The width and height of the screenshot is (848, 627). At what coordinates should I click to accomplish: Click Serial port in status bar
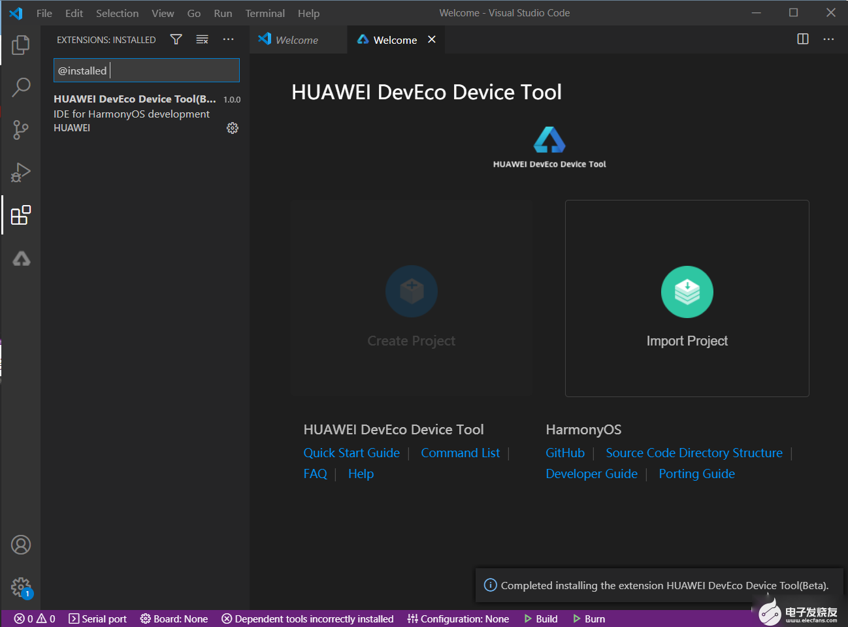pos(98,619)
